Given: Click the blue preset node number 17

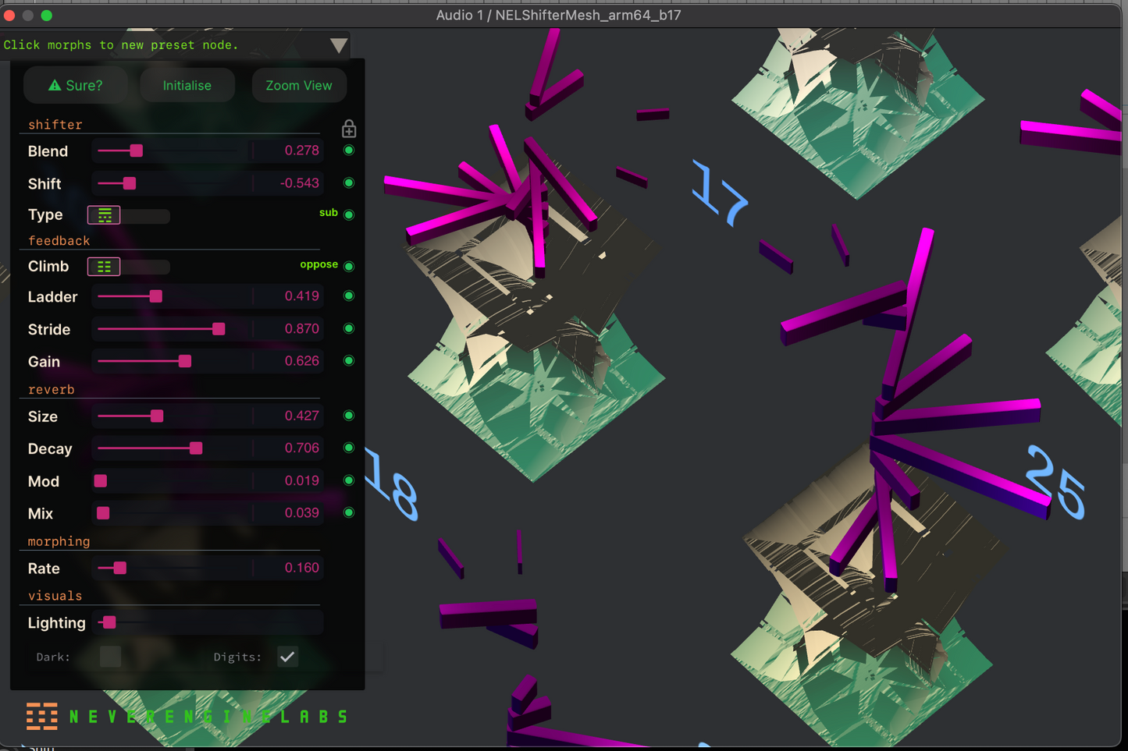Looking at the screenshot, I should tap(719, 194).
